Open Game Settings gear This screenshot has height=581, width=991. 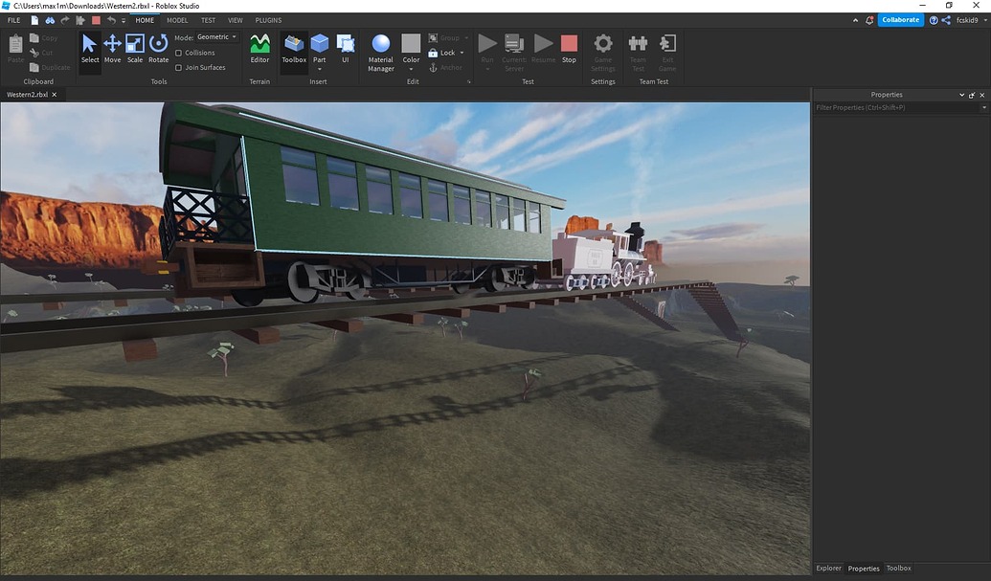603,44
